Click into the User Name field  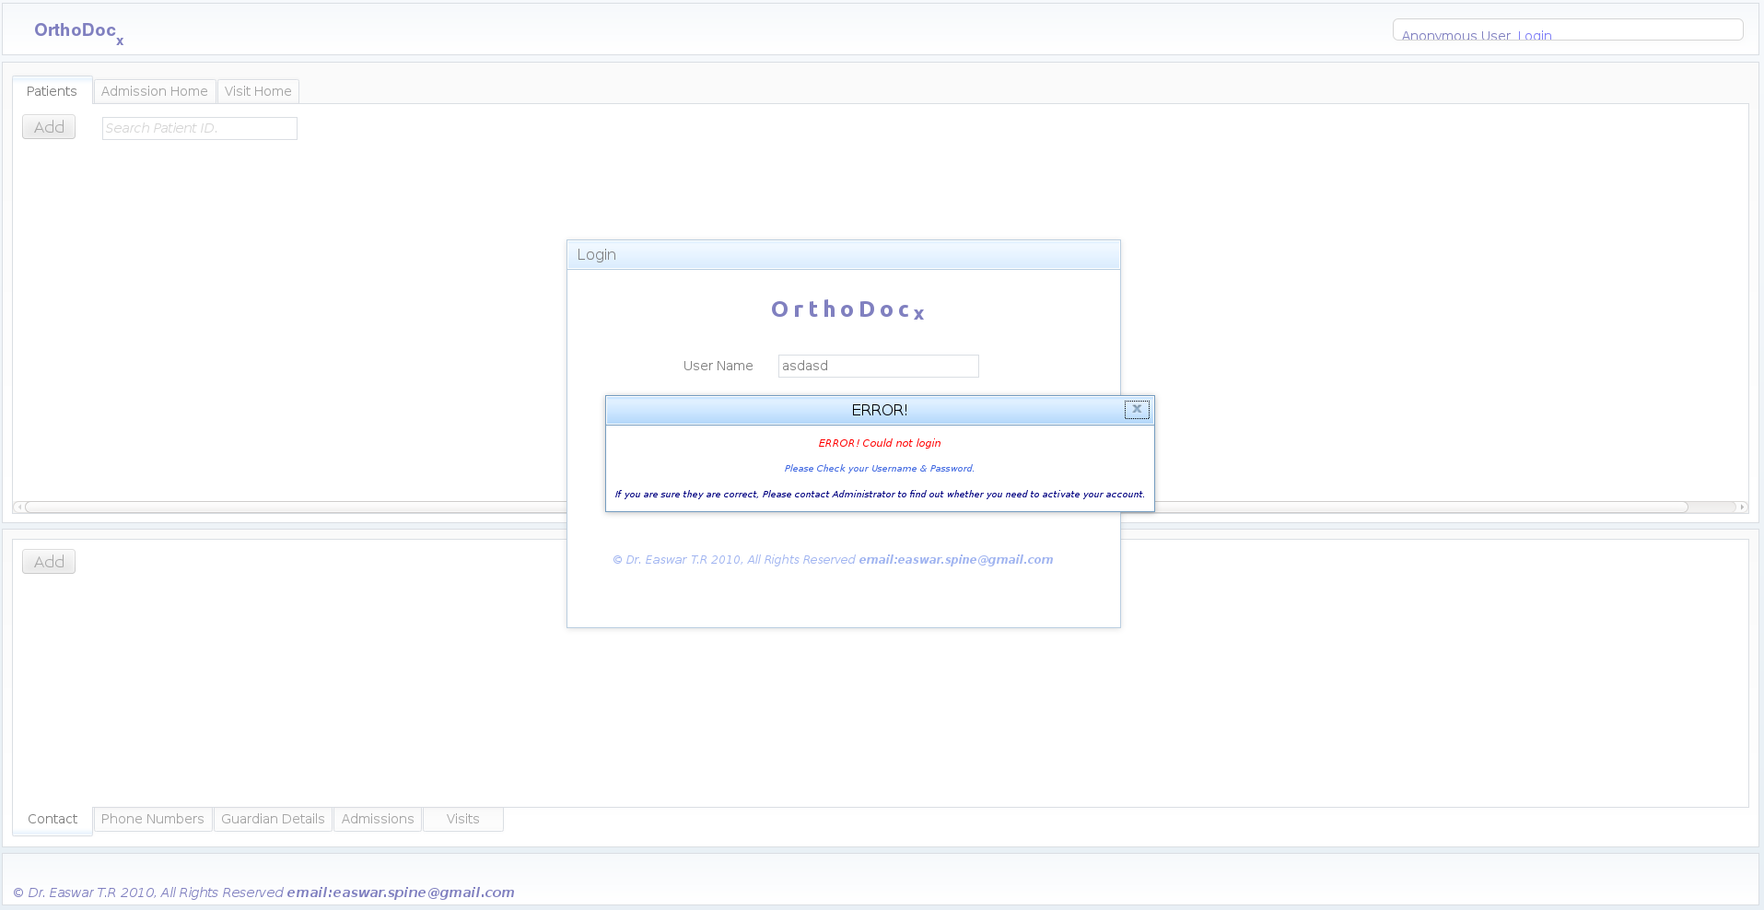[878, 366]
